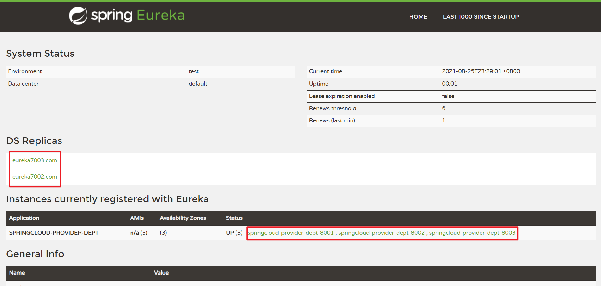601x286 pixels.
Task: Click the Environment label
Action: coord(25,71)
